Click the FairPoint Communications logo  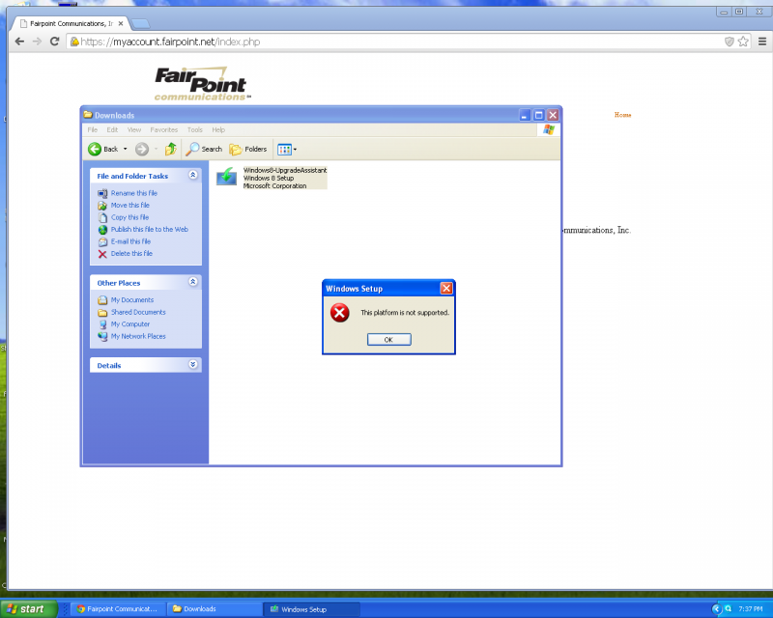click(x=202, y=84)
